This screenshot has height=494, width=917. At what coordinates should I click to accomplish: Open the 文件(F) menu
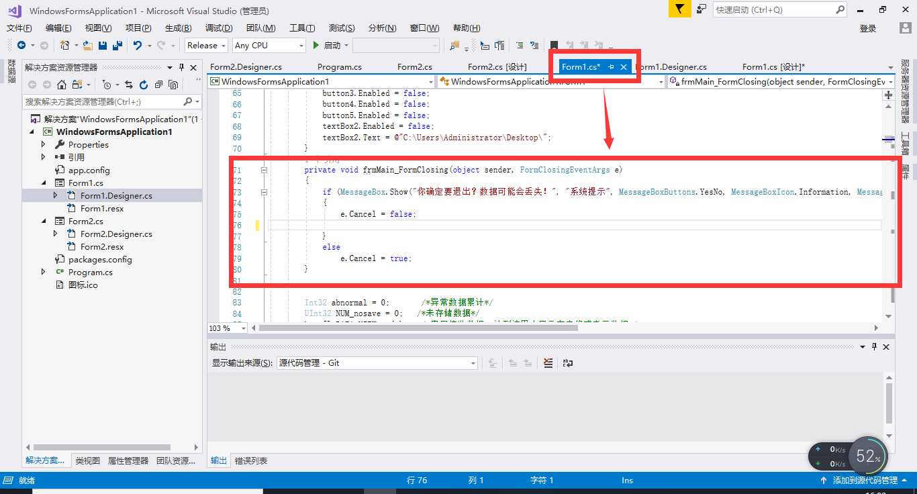(x=19, y=28)
